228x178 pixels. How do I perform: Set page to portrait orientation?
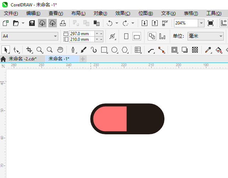[x=126, y=36]
